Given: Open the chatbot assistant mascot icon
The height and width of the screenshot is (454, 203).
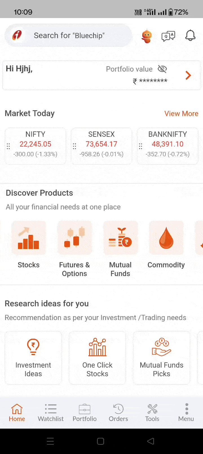Looking at the screenshot, I should coord(147,36).
